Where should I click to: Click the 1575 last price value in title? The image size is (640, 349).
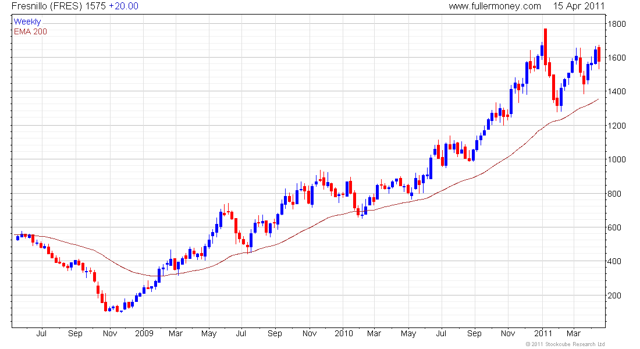tap(95, 6)
